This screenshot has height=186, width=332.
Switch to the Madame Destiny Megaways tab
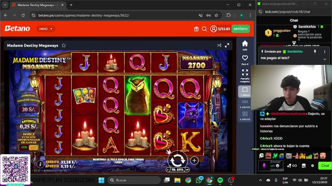(x=37, y=5)
